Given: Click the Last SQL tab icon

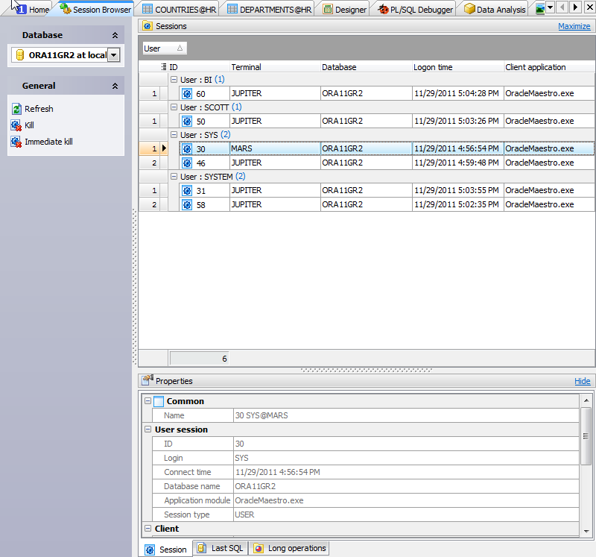Looking at the screenshot, I should click(200, 547).
